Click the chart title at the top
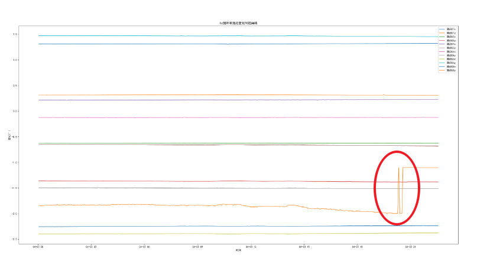Viewport: 490px width, 268px height. (238, 23)
